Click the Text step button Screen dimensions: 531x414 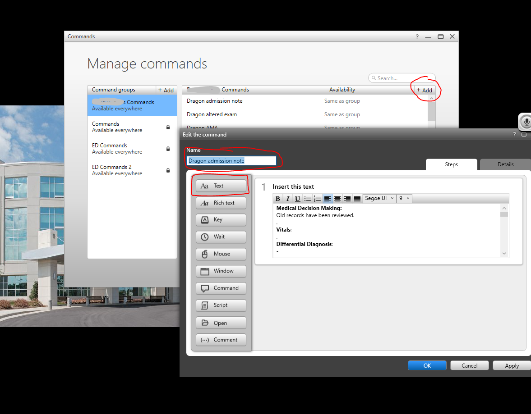[221, 186]
